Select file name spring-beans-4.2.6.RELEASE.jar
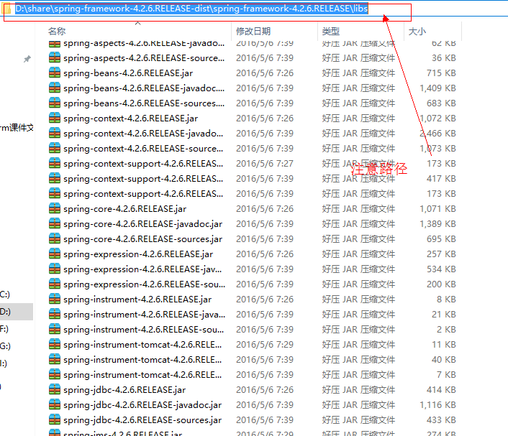This screenshot has height=436, width=508. pos(128,73)
